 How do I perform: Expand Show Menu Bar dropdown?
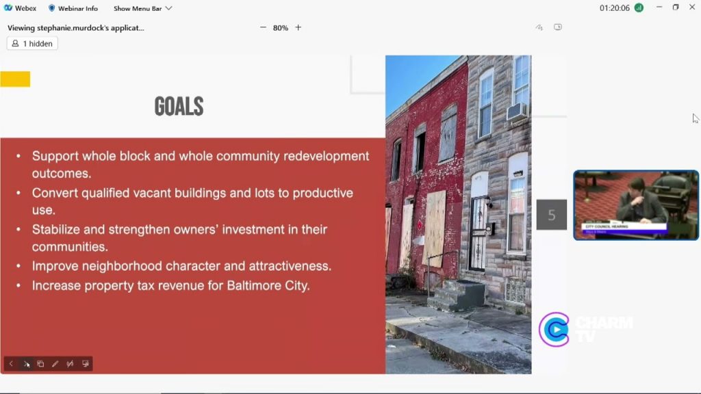coord(142,8)
